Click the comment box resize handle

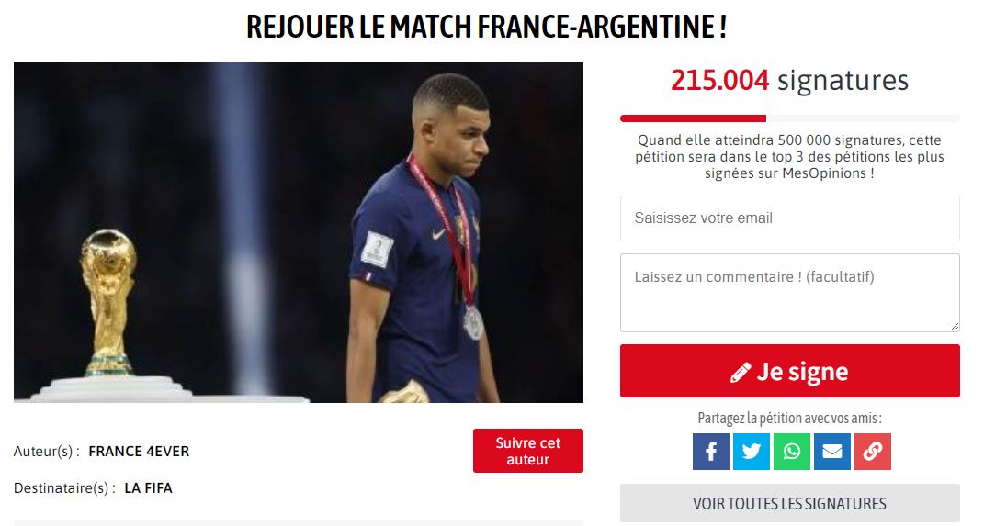pyautogui.click(x=954, y=326)
